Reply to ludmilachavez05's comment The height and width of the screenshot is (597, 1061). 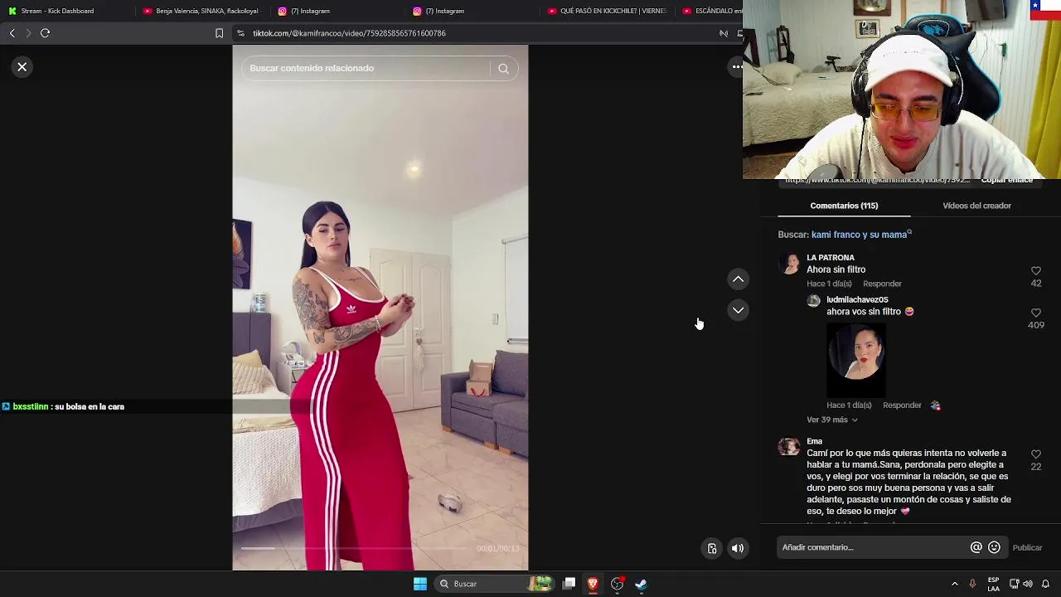point(902,405)
